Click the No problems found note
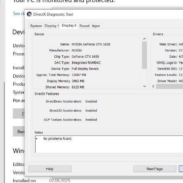183x183 pixels. pyautogui.click(x=58, y=139)
